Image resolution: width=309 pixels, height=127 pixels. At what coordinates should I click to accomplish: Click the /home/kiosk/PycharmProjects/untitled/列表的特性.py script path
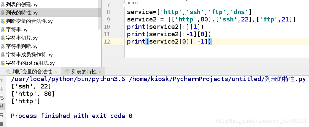coord(217,79)
